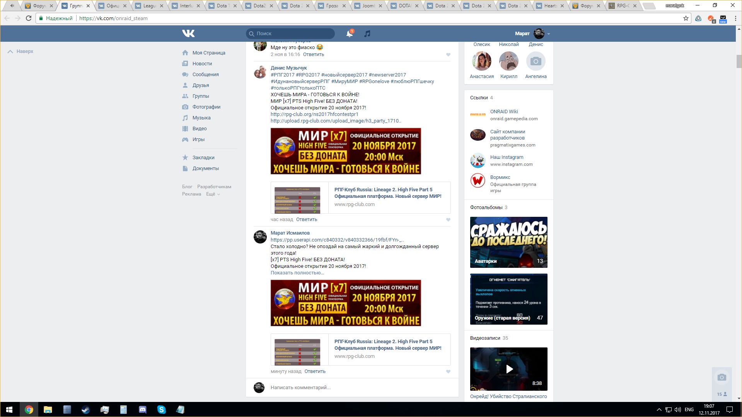The height and width of the screenshot is (417, 742).
Task: Open Группы in the left menu
Action: [201, 96]
